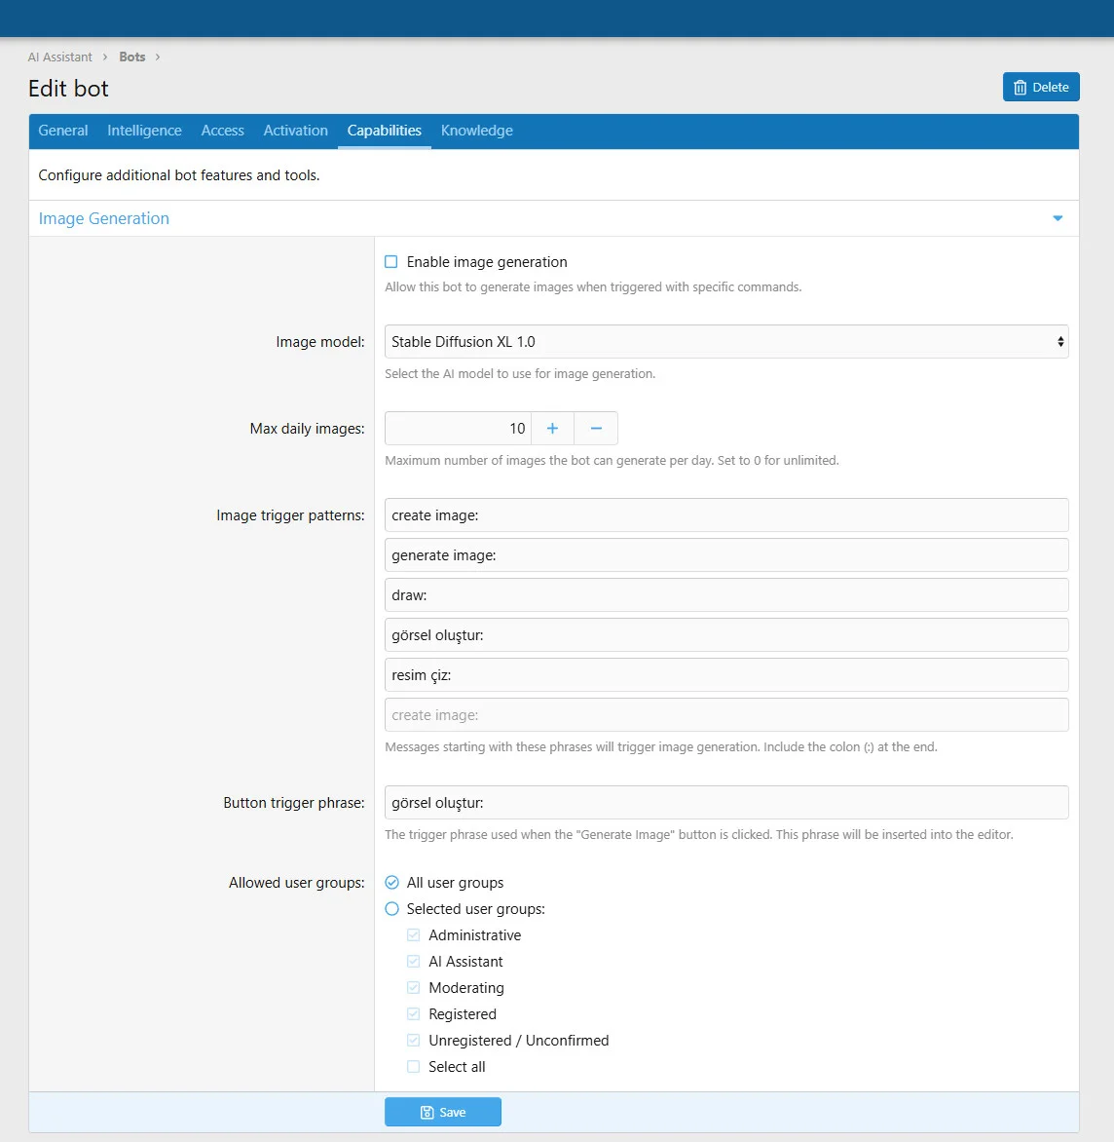The image size is (1114, 1142).
Task: Decrease max daily images with minus icon
Action: pos(596,429)
